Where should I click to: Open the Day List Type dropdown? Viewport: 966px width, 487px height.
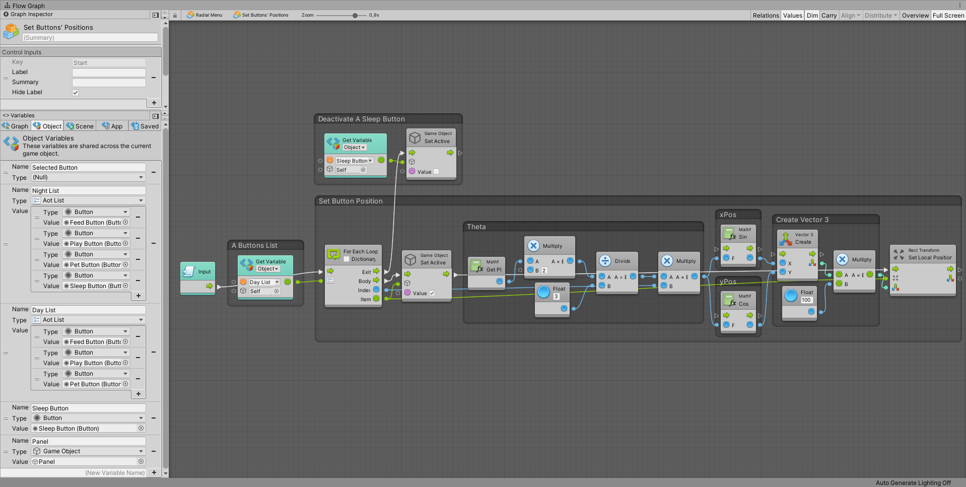(x=88, y=320)
